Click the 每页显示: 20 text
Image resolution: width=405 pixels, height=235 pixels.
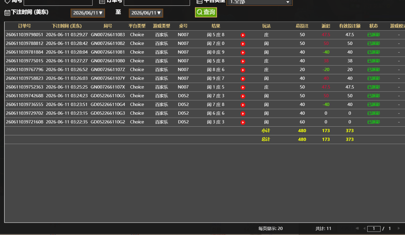tap(270, 228)
